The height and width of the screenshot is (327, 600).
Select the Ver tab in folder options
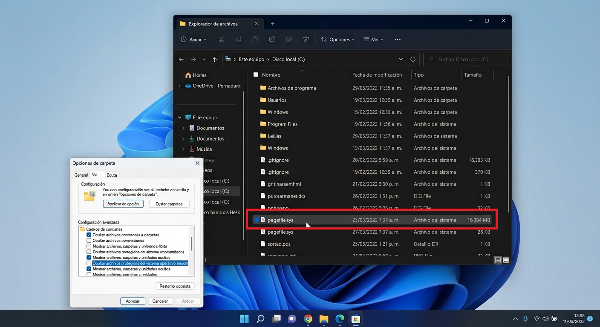95,175
